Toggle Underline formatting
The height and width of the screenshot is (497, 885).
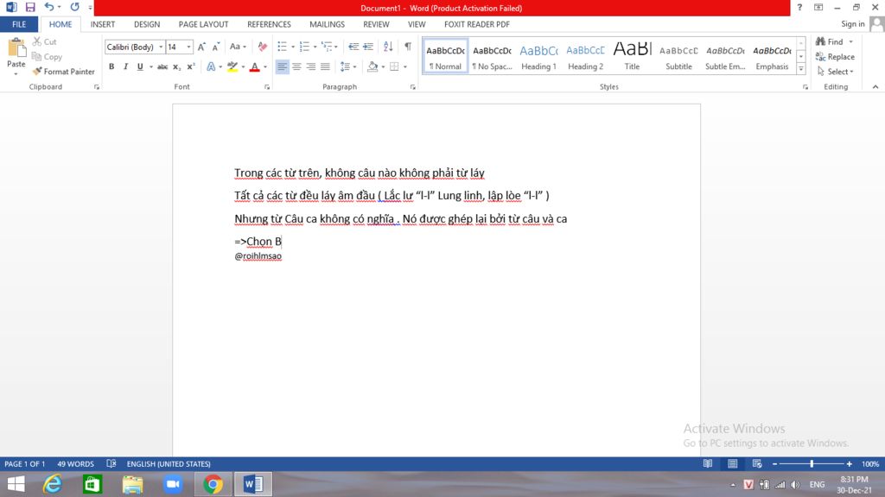[140, 66]
